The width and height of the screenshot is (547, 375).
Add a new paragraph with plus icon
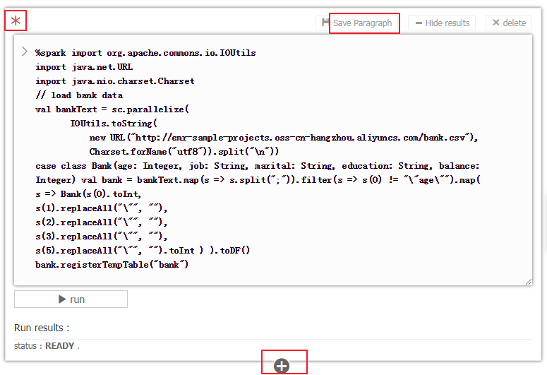click(x=282, y=365)
